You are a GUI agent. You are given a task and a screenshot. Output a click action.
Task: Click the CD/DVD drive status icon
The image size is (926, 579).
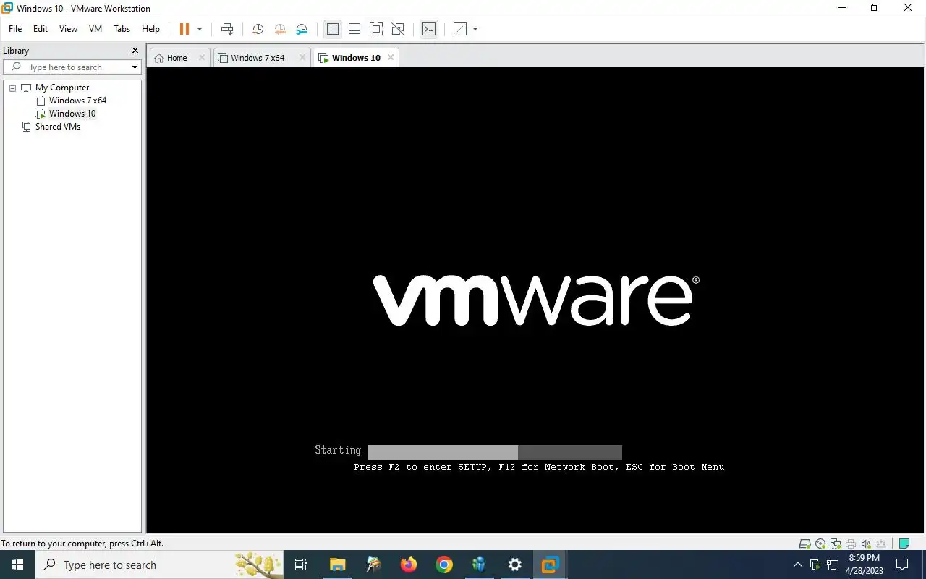click(820, 544)
